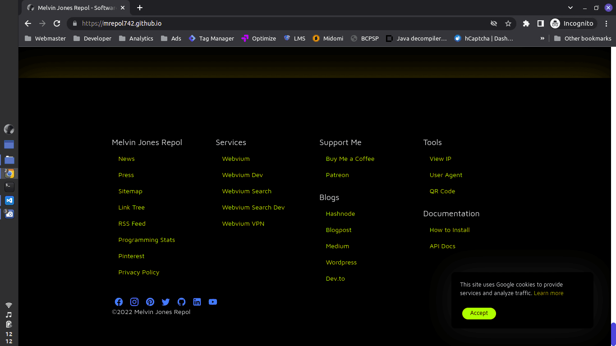Follow the Learn more cookie link
616x346 pixels.
click(548, 293)
